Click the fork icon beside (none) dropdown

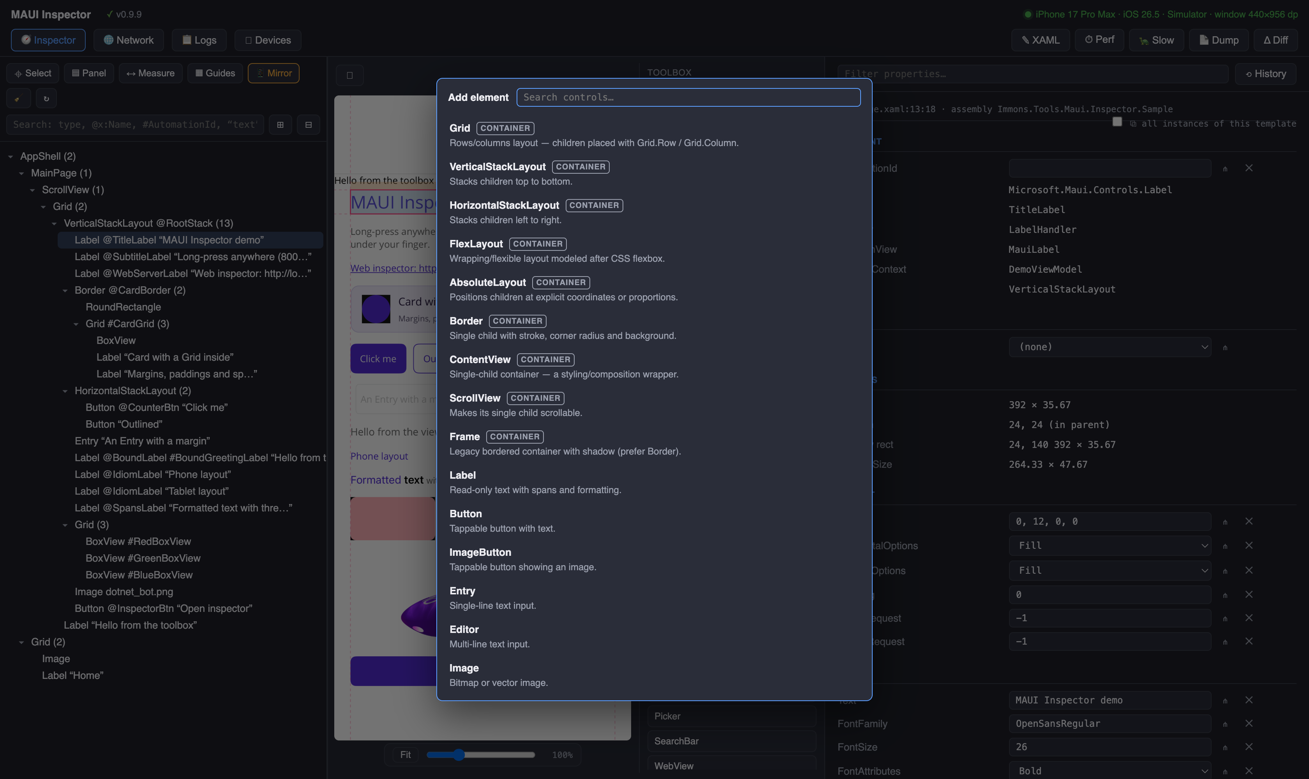(1225, 347)
